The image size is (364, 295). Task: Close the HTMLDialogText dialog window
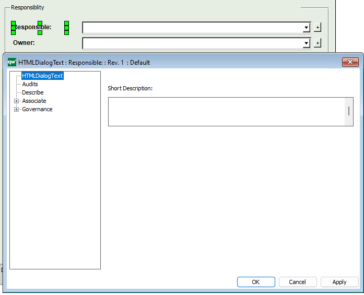pyautogui.click(x=350, y=62)
